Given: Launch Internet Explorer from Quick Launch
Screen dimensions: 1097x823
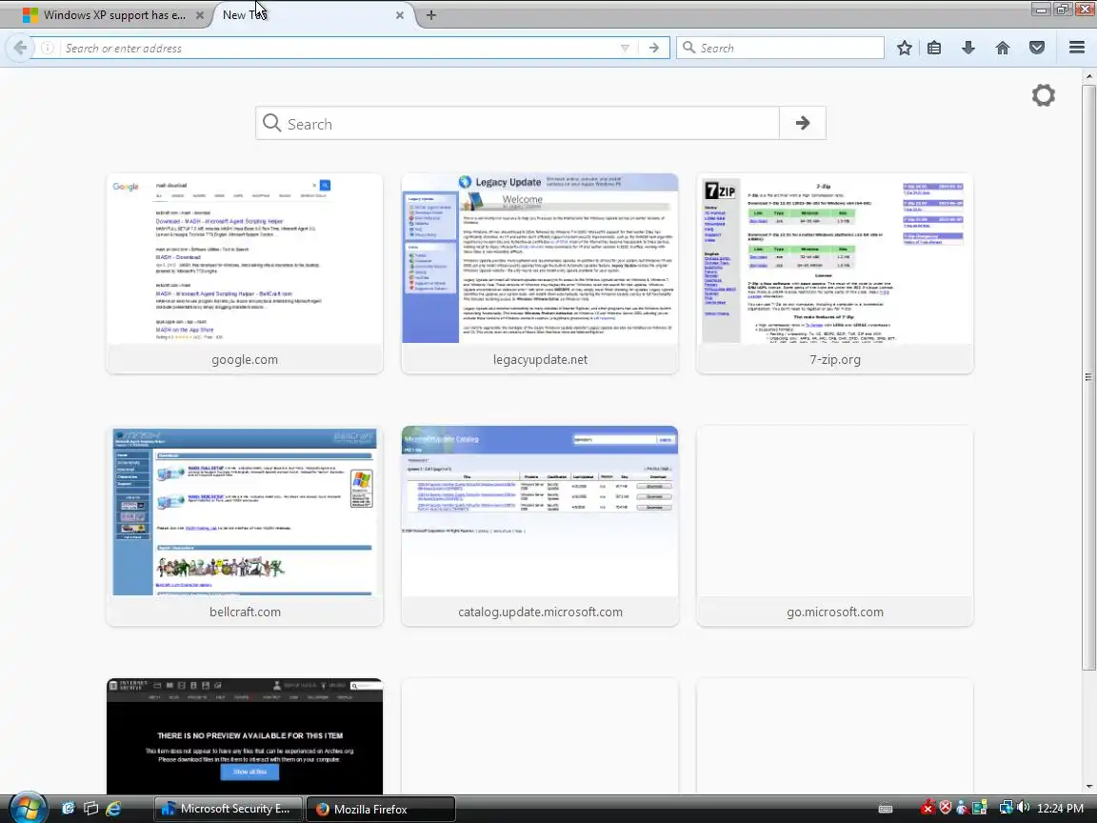Looking at the screenshot, I should point(113,809).
